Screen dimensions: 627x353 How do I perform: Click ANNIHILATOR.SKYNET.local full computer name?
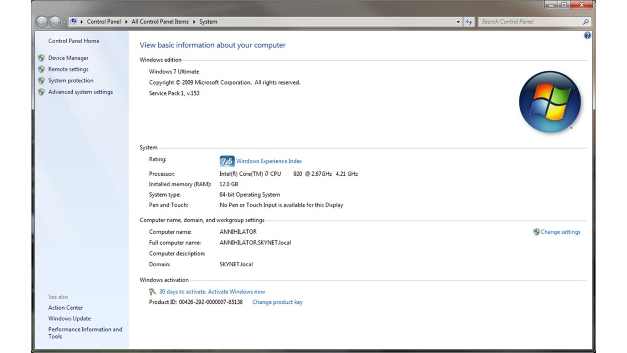click(255, 242)
